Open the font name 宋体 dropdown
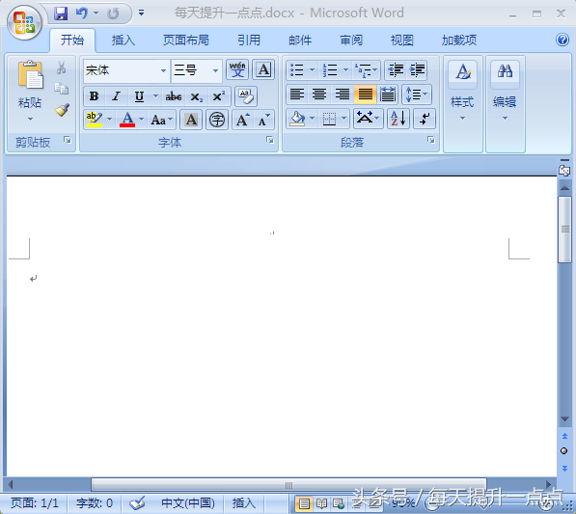Image resolution: width=576 pixels, height=514 pixels. (x=163, y=70)
